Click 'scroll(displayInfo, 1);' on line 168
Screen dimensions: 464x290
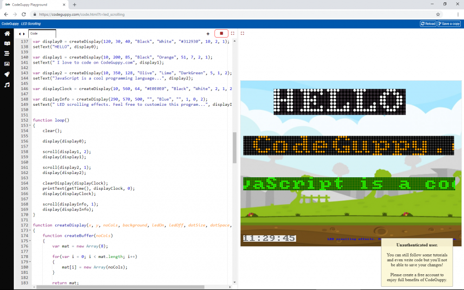pos(70,204)
